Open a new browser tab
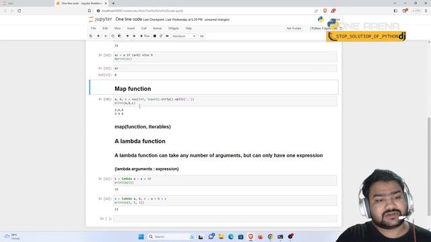The height and width of the screenshot is (242, 431). (113, 3)
